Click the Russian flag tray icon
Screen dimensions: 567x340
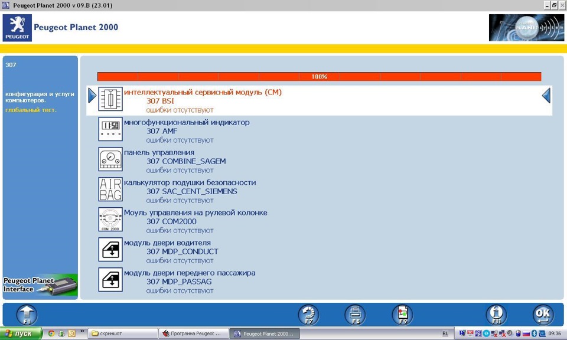point(526,334)
